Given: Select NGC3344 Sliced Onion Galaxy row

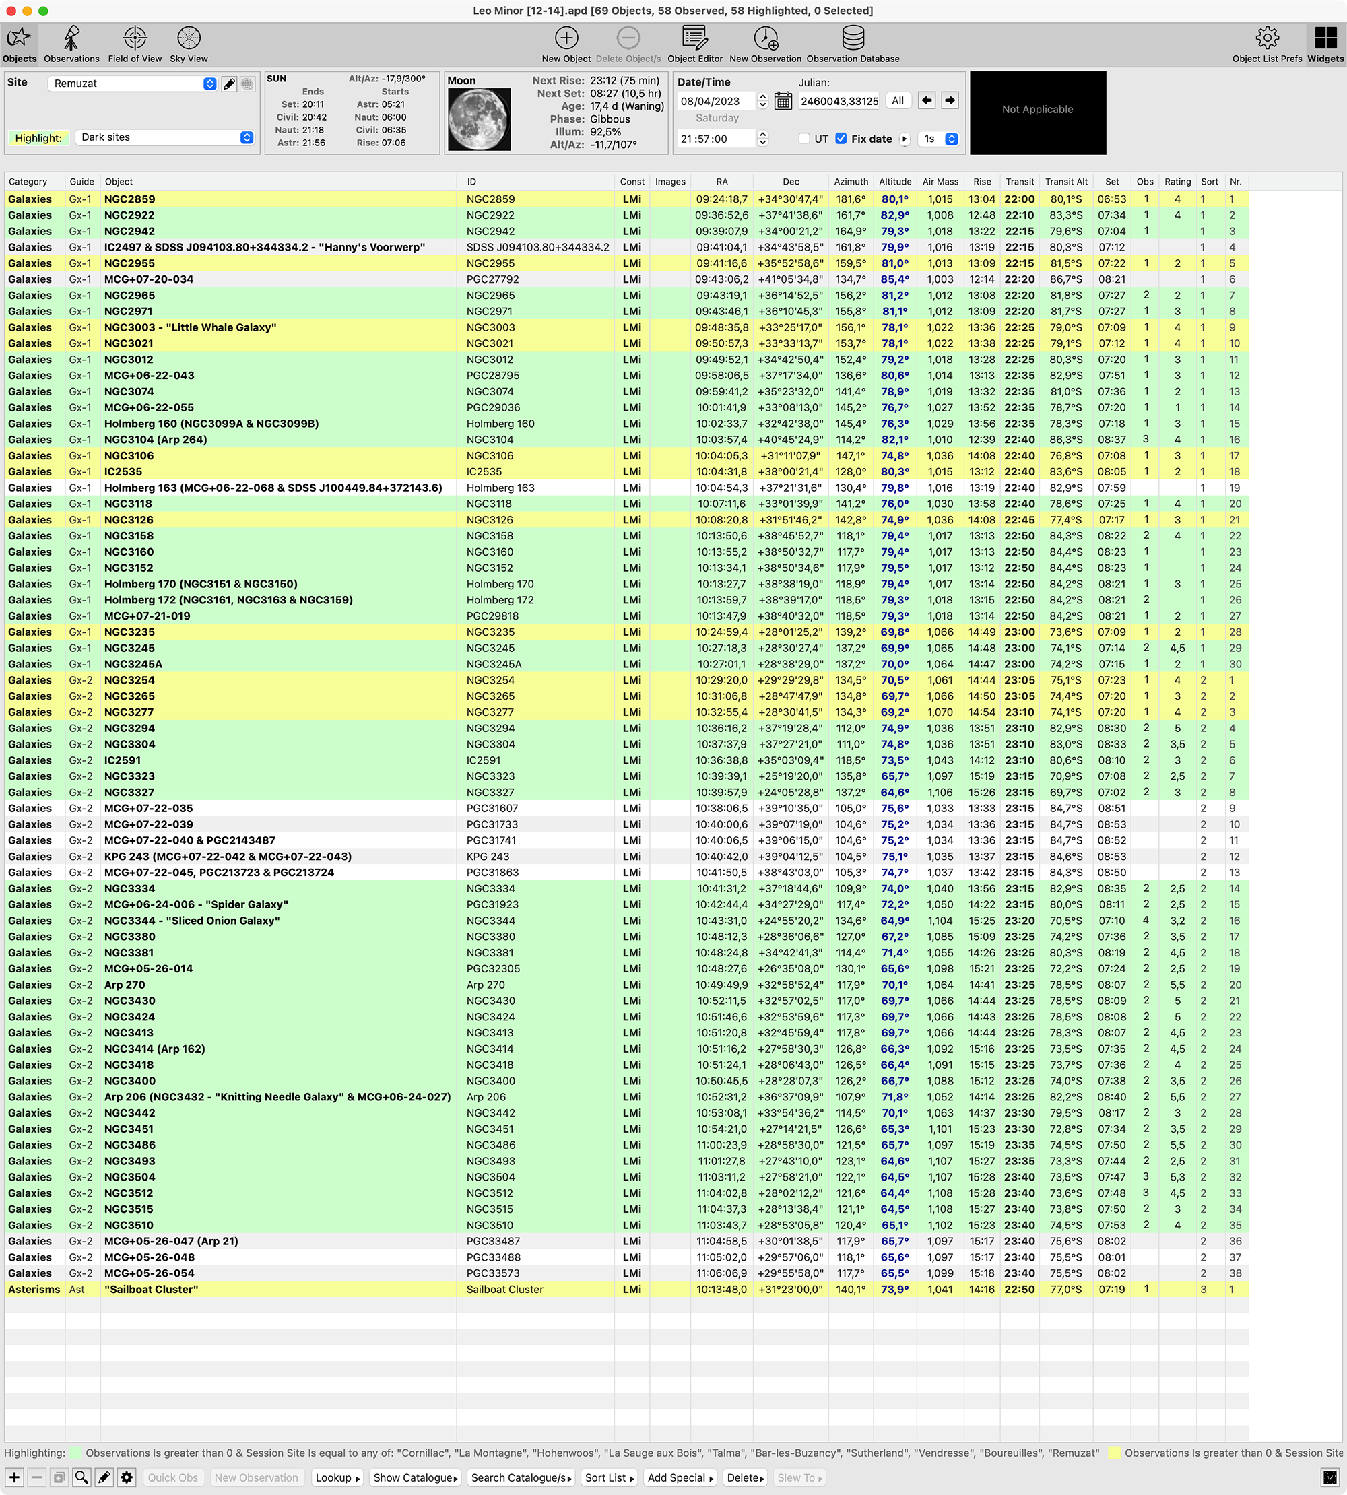Looking at the screenshot, I should [626, 921].
